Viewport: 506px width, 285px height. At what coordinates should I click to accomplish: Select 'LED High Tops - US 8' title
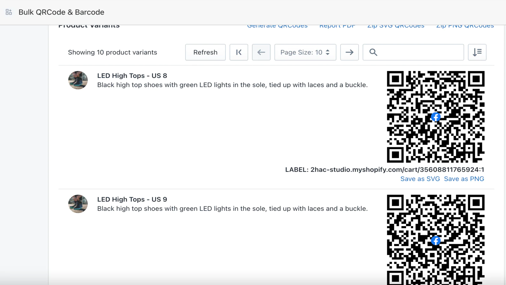pos(132,76)
